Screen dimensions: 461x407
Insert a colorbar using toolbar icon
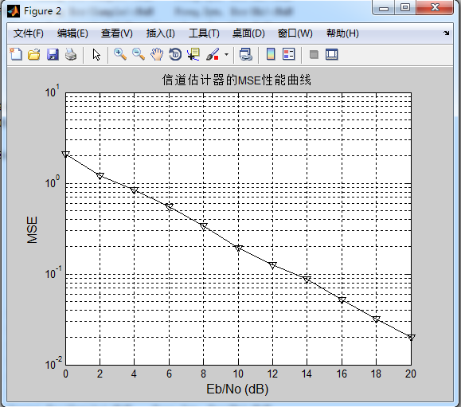pos(271,54)
